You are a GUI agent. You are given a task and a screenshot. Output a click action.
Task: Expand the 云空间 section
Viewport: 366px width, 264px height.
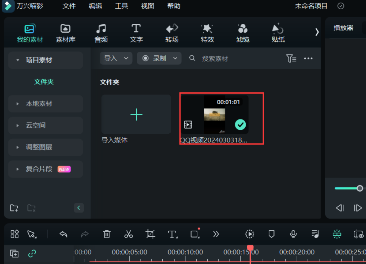(x=18, y=125)
